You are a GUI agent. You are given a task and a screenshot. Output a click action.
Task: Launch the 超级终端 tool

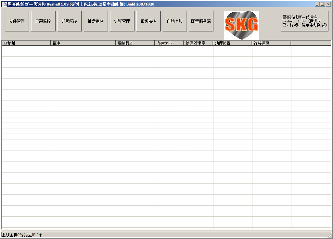[x=70, y=21]
